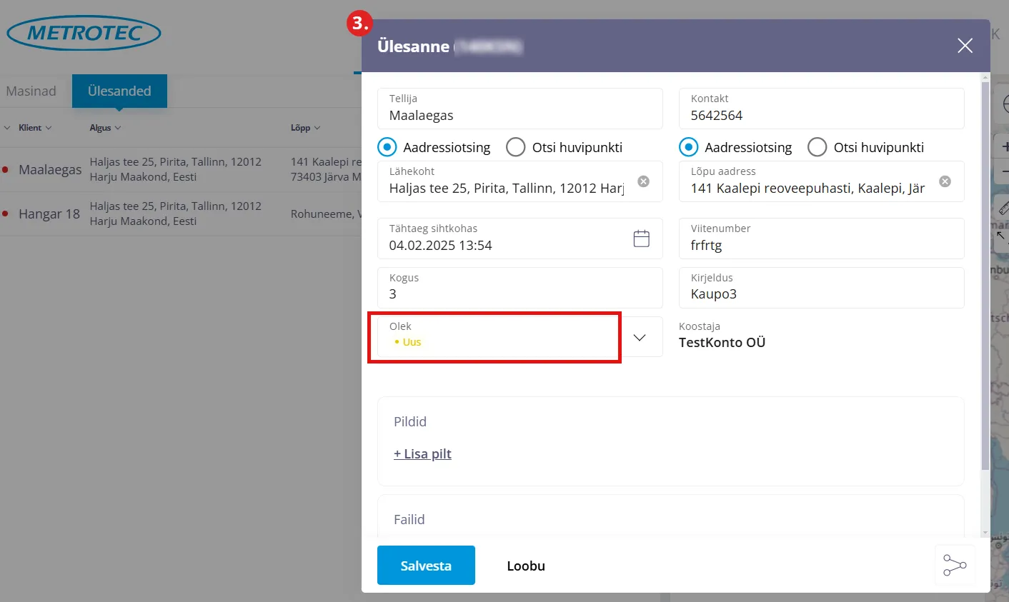The image size is (1009, 602).
Task: Edit the Kontakt field
Action: click(x=821, y=109)
